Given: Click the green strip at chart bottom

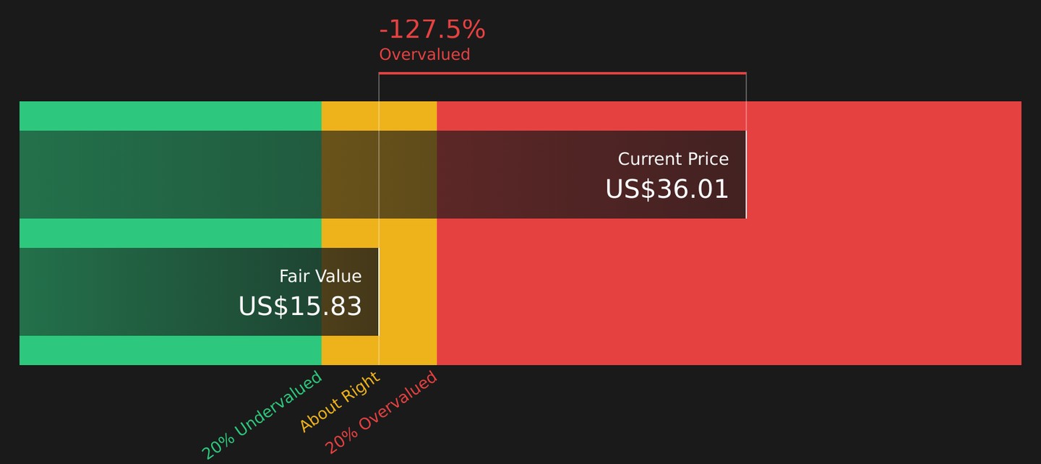Looking at the screenshot, I should click(x=171, y=351).
